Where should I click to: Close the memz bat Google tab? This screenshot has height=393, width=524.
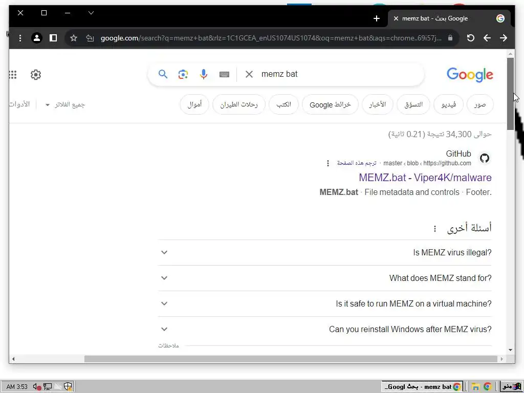[396, 19]
